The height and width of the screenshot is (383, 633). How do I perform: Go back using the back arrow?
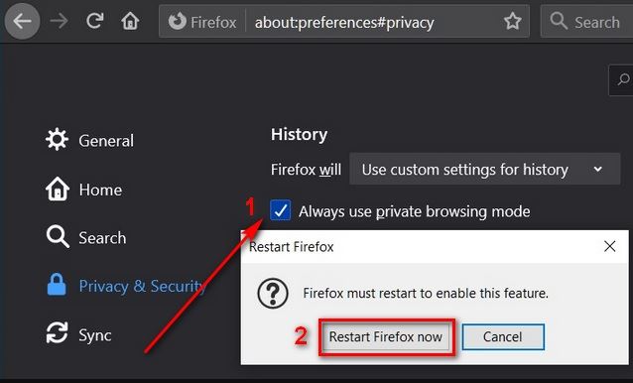point(22,22)
